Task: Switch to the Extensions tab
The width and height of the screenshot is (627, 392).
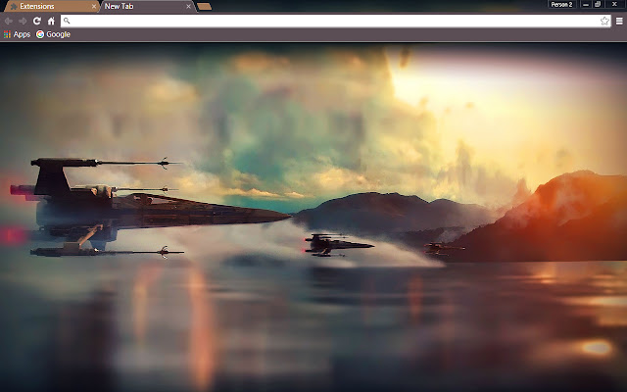Action: (x=51, y=6)
